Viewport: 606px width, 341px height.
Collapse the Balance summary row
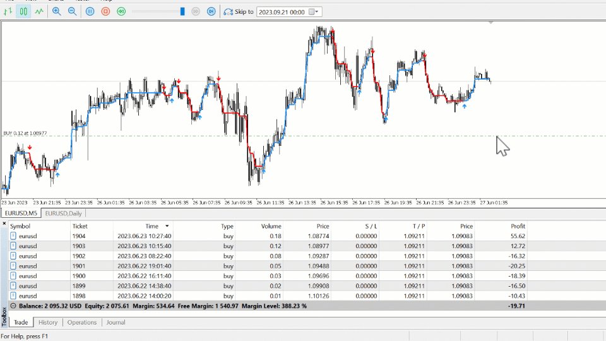(13, 306)
